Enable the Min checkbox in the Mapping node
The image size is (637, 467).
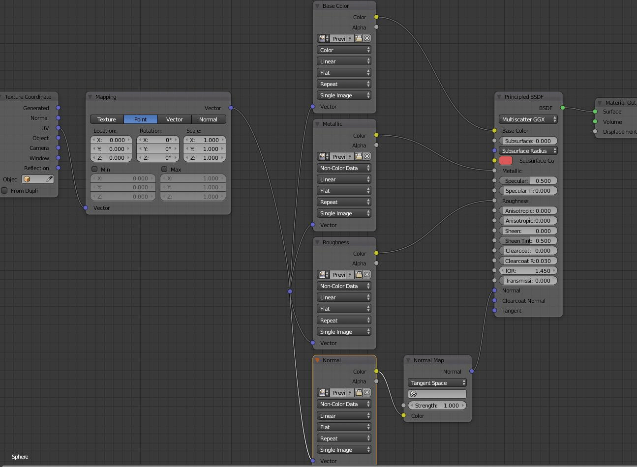94,169
